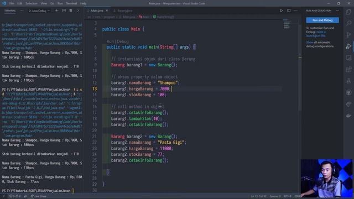Switch to the Barang.java tab
The image size is (354, 199).
coord(123,11)
